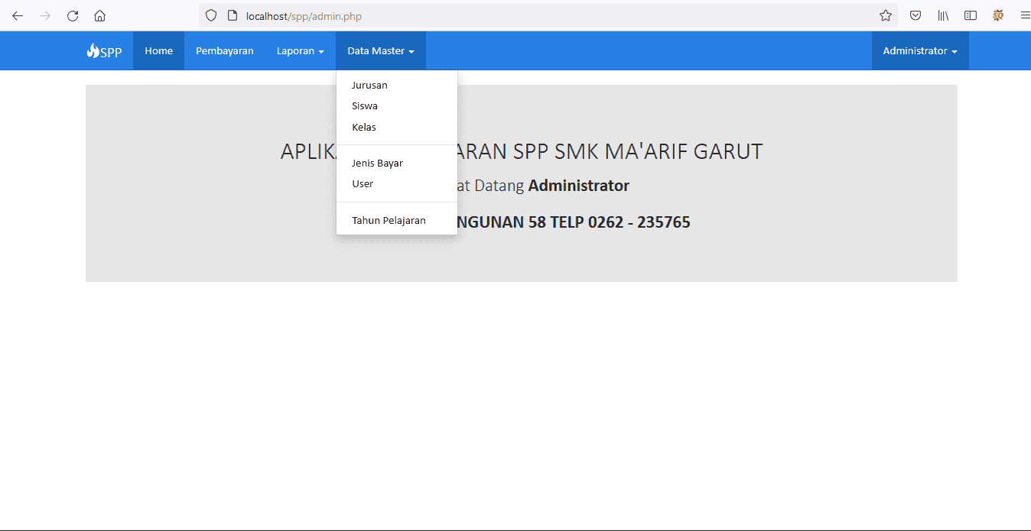
Task: Open the extensions icon
Action: [x=998, y=15]
